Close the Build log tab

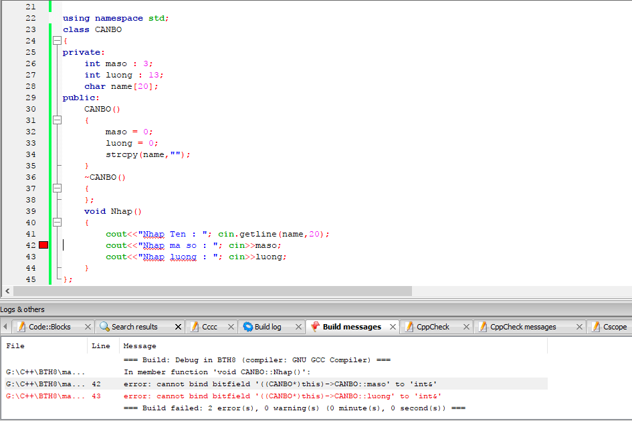(x=297, y=327)
